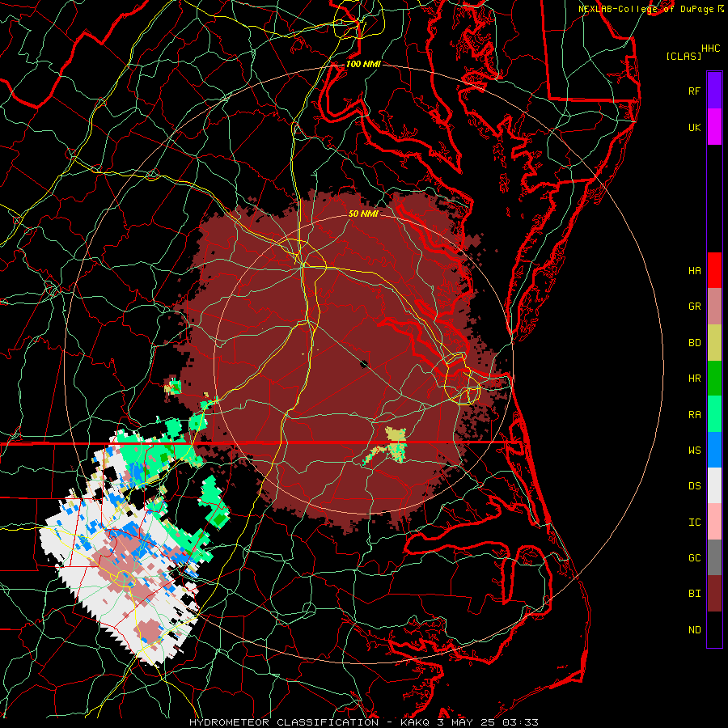Click the UK magenta legend swatch
Viewport: 728px width, 728px height.
pos(714,127)
